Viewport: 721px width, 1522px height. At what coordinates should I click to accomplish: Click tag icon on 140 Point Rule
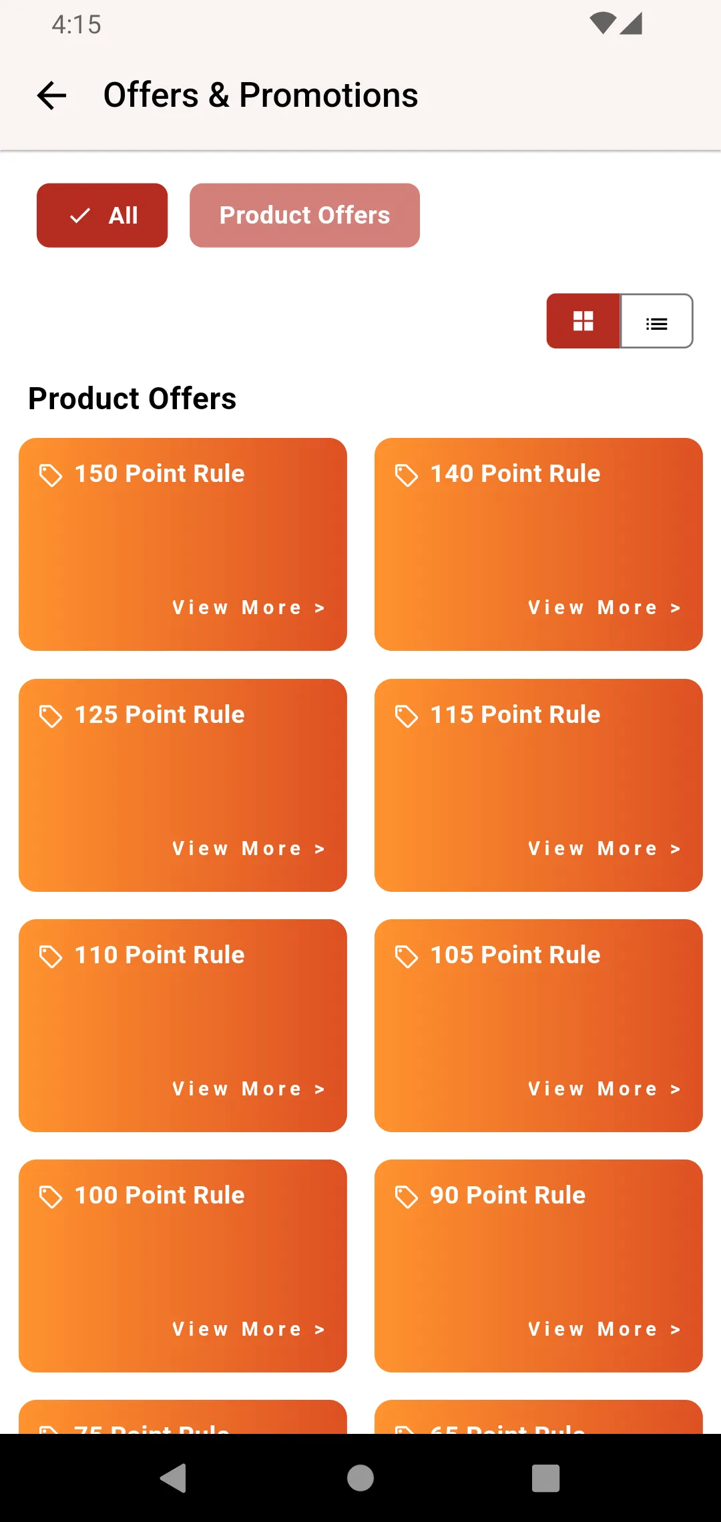point(407,475)
